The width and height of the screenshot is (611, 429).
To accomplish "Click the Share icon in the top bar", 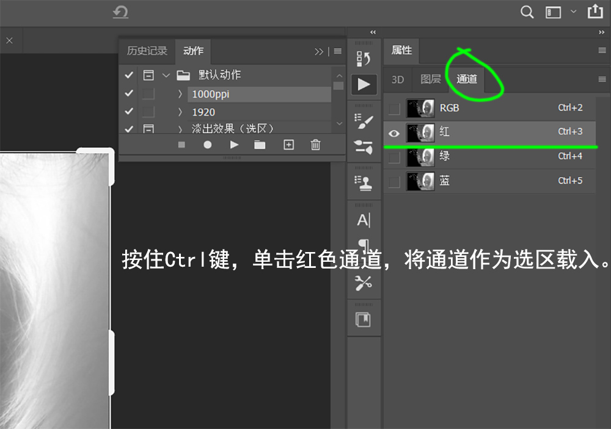I will 595,12.
